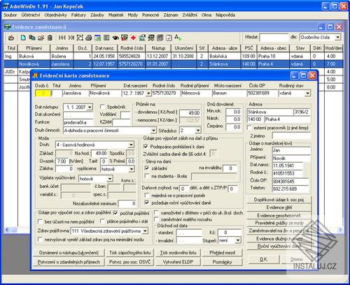Click the chart building icon

[x=142, y=38]
